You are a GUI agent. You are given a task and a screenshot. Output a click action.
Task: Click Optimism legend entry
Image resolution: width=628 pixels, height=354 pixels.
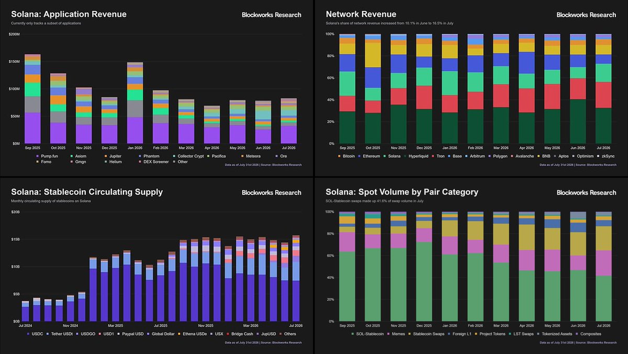(583, 156)
